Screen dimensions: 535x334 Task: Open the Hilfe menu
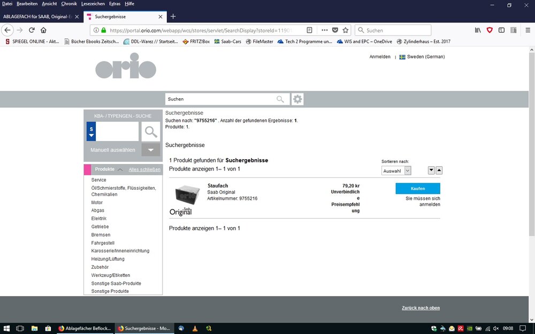tap(129, 4)
